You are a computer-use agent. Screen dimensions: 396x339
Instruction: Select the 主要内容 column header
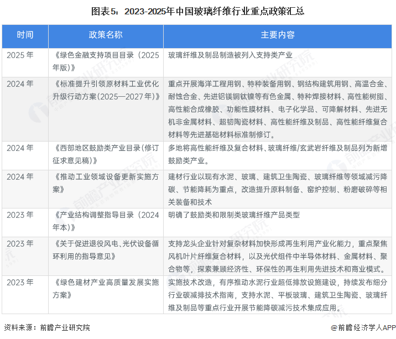[x=278, y=35]
